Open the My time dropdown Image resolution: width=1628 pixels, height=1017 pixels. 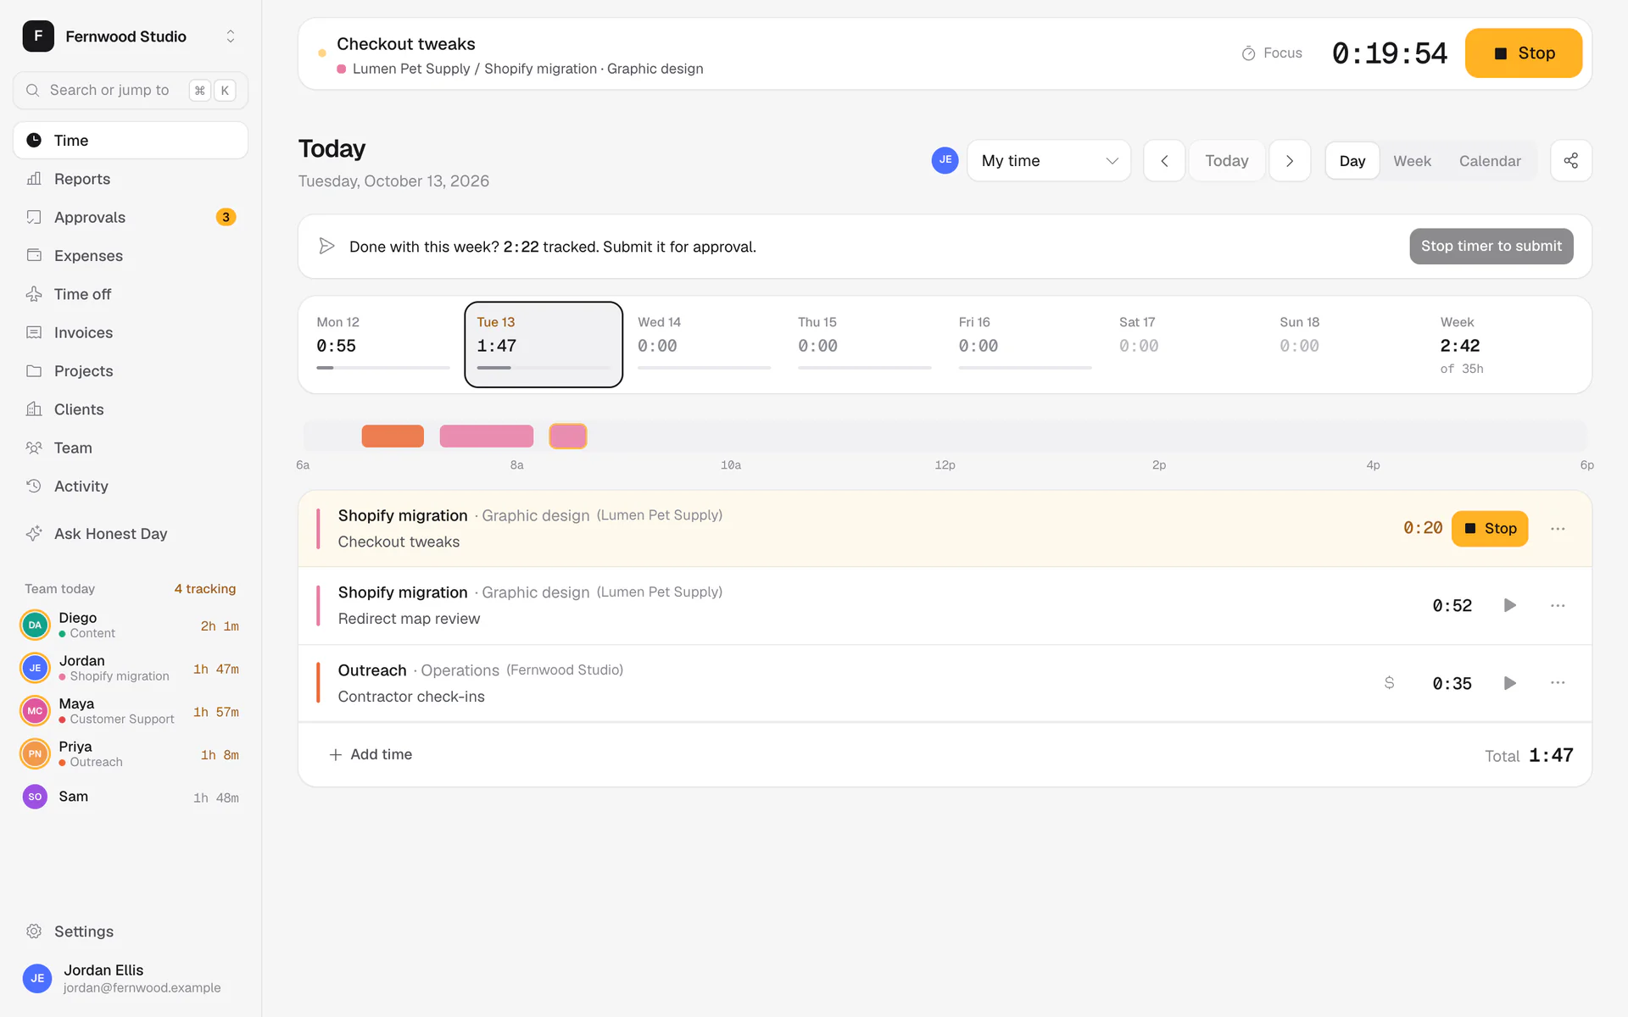pos(1049,161)
